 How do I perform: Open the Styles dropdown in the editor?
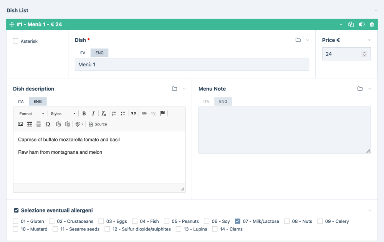[63, 114]
